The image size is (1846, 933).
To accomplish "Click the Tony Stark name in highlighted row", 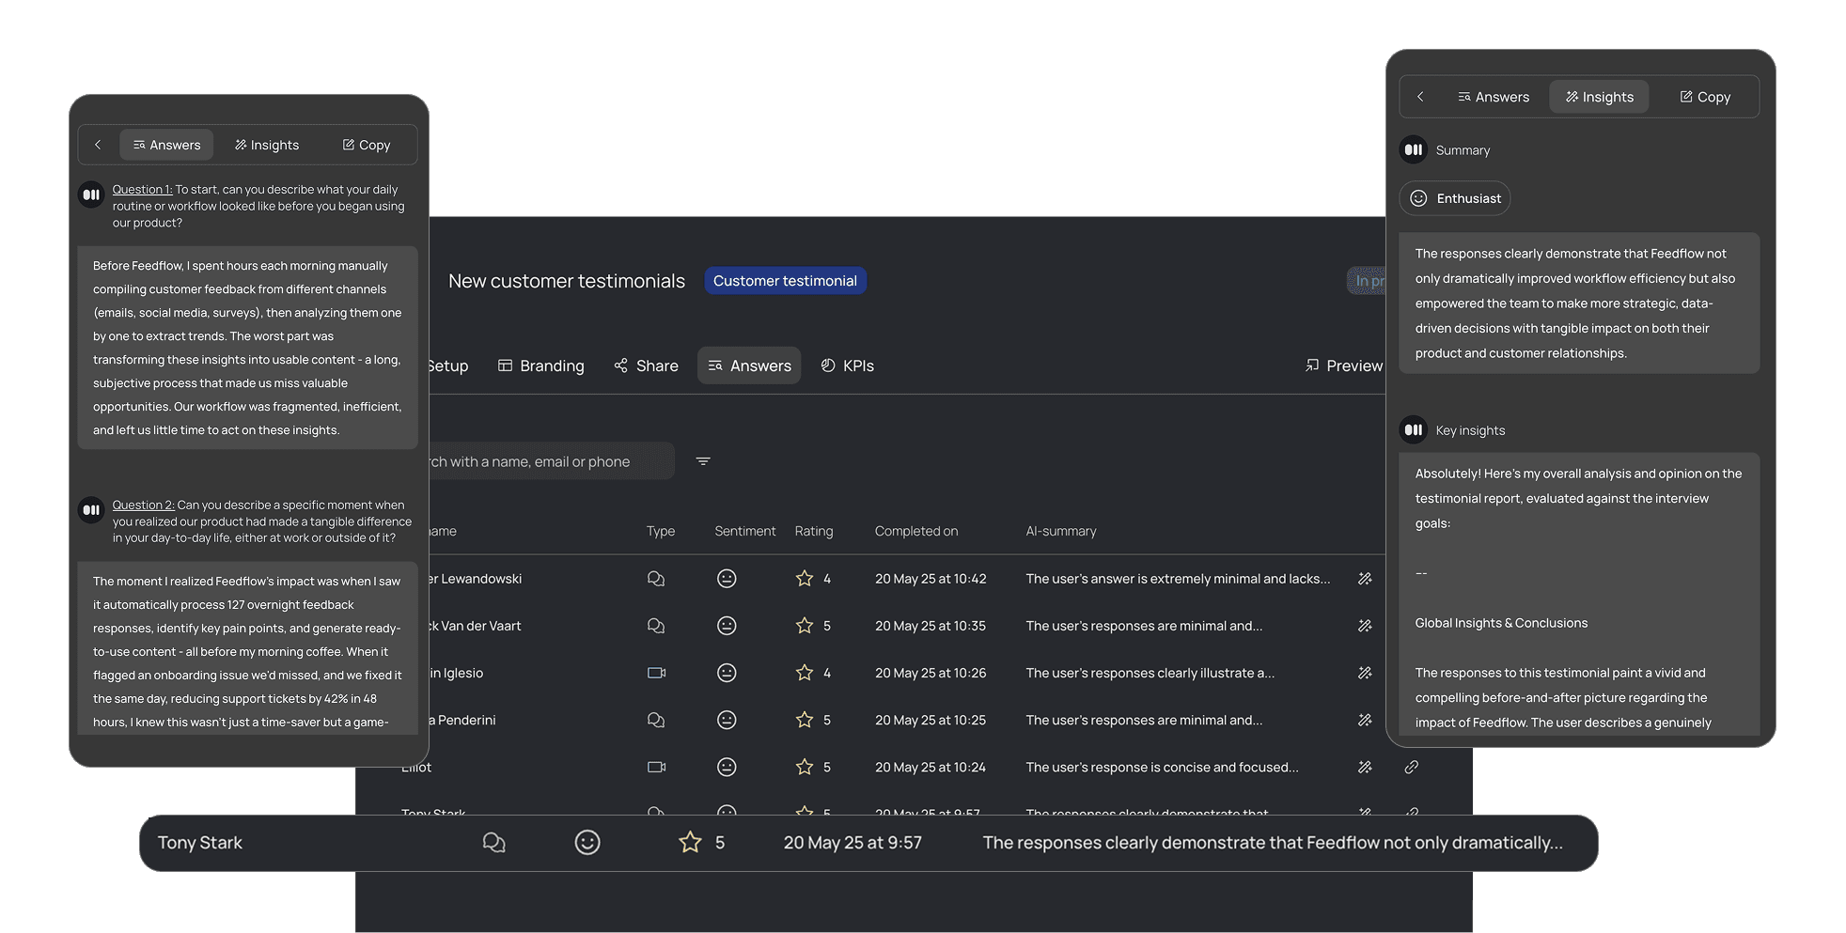I will 200,843.
